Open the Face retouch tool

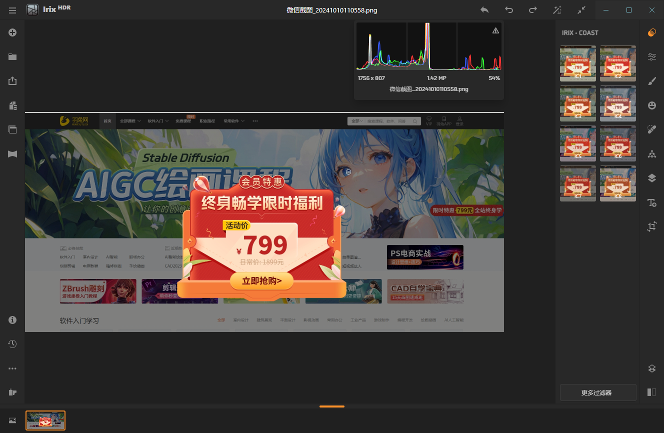click(651, 104)
